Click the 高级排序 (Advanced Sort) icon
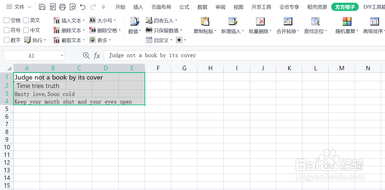Viewport: 385px width, 190px height. coord(375,21)
